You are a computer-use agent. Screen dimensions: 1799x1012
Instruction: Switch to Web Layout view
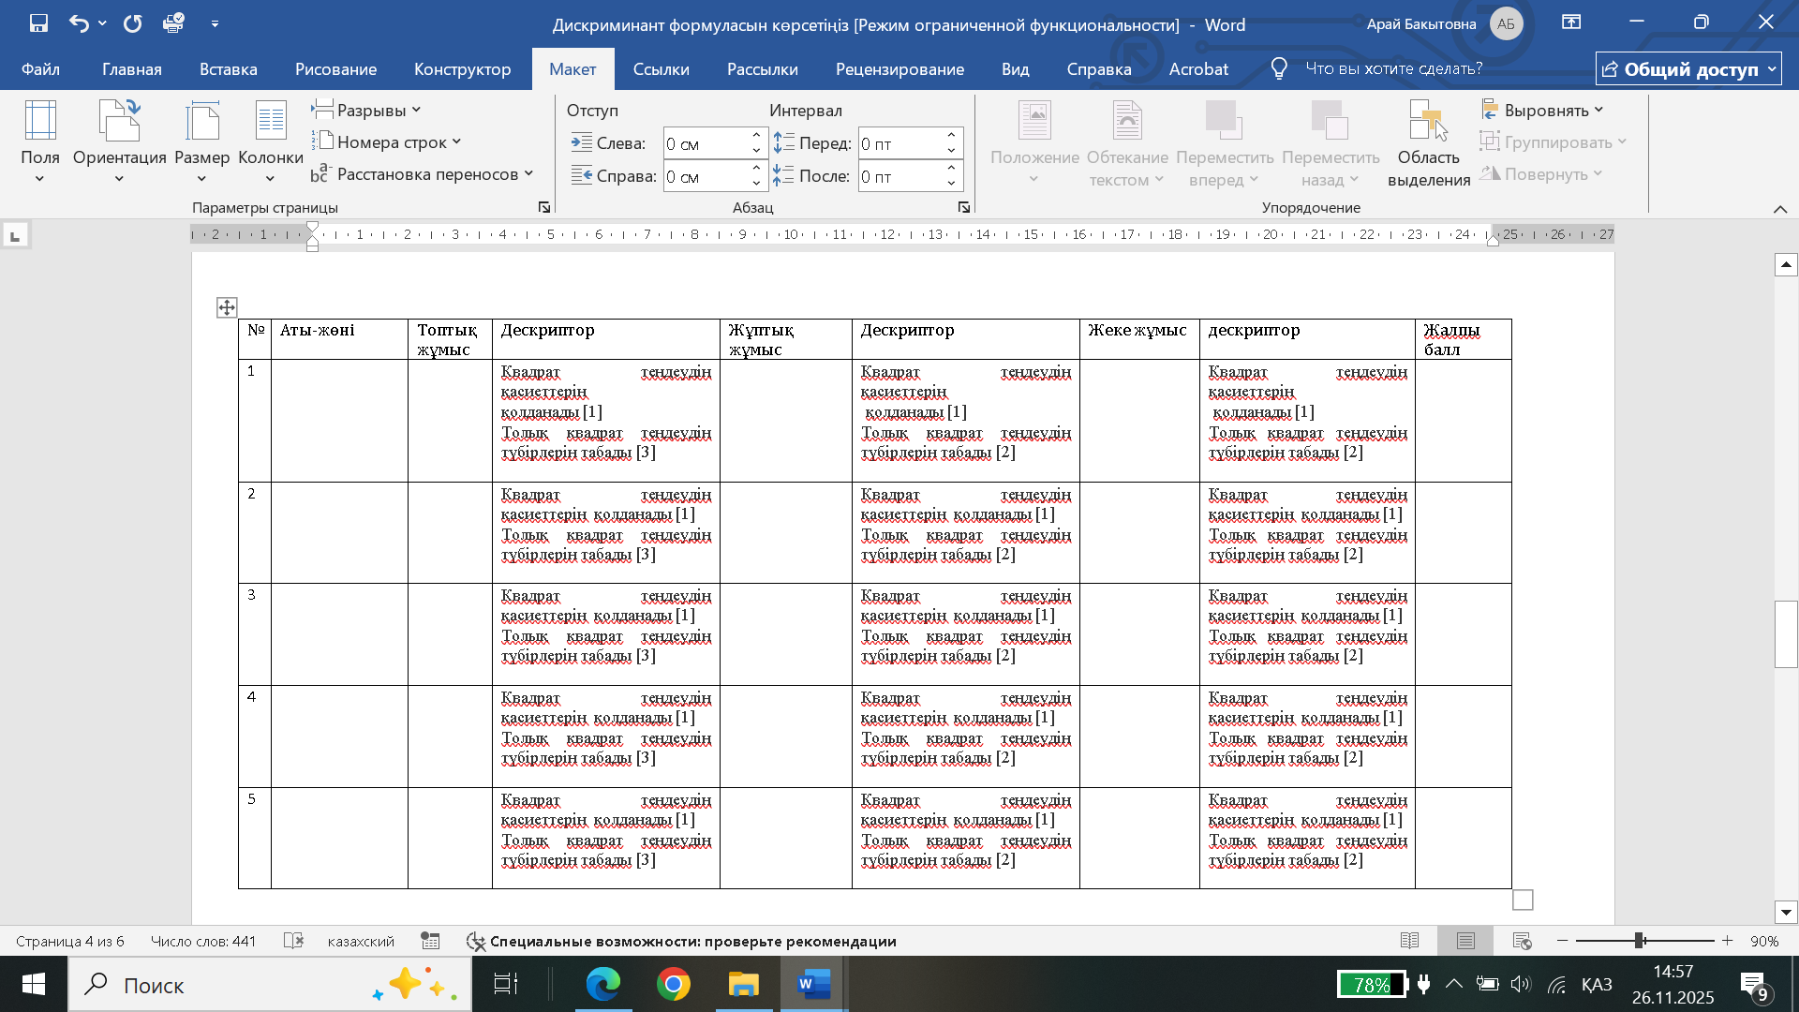coord(1522,941)
